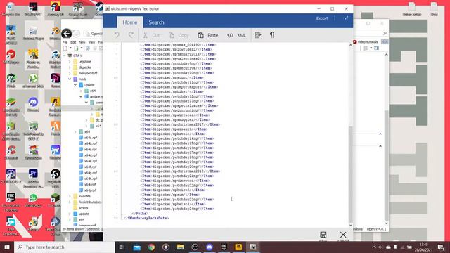
Task: Open the Search ribbon tab
Action: 156,22
